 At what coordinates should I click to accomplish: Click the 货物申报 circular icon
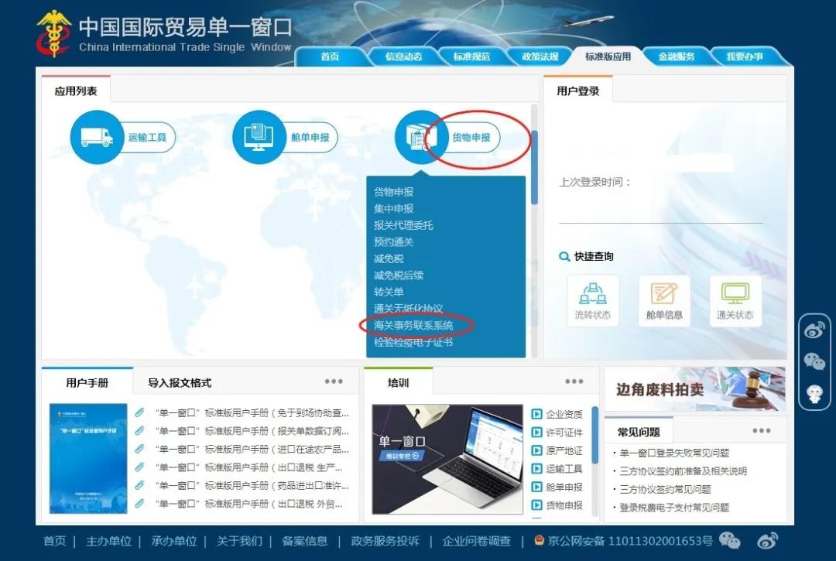pyautogui.click(x=420, y=138)
